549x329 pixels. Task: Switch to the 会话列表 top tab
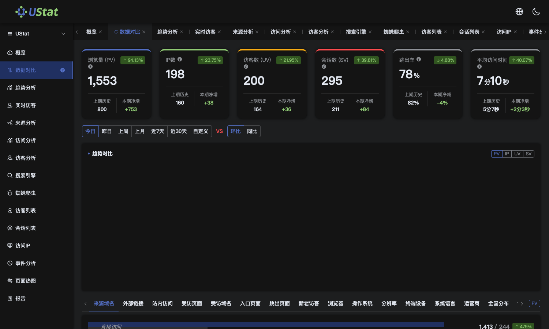(x=469, y=32)
